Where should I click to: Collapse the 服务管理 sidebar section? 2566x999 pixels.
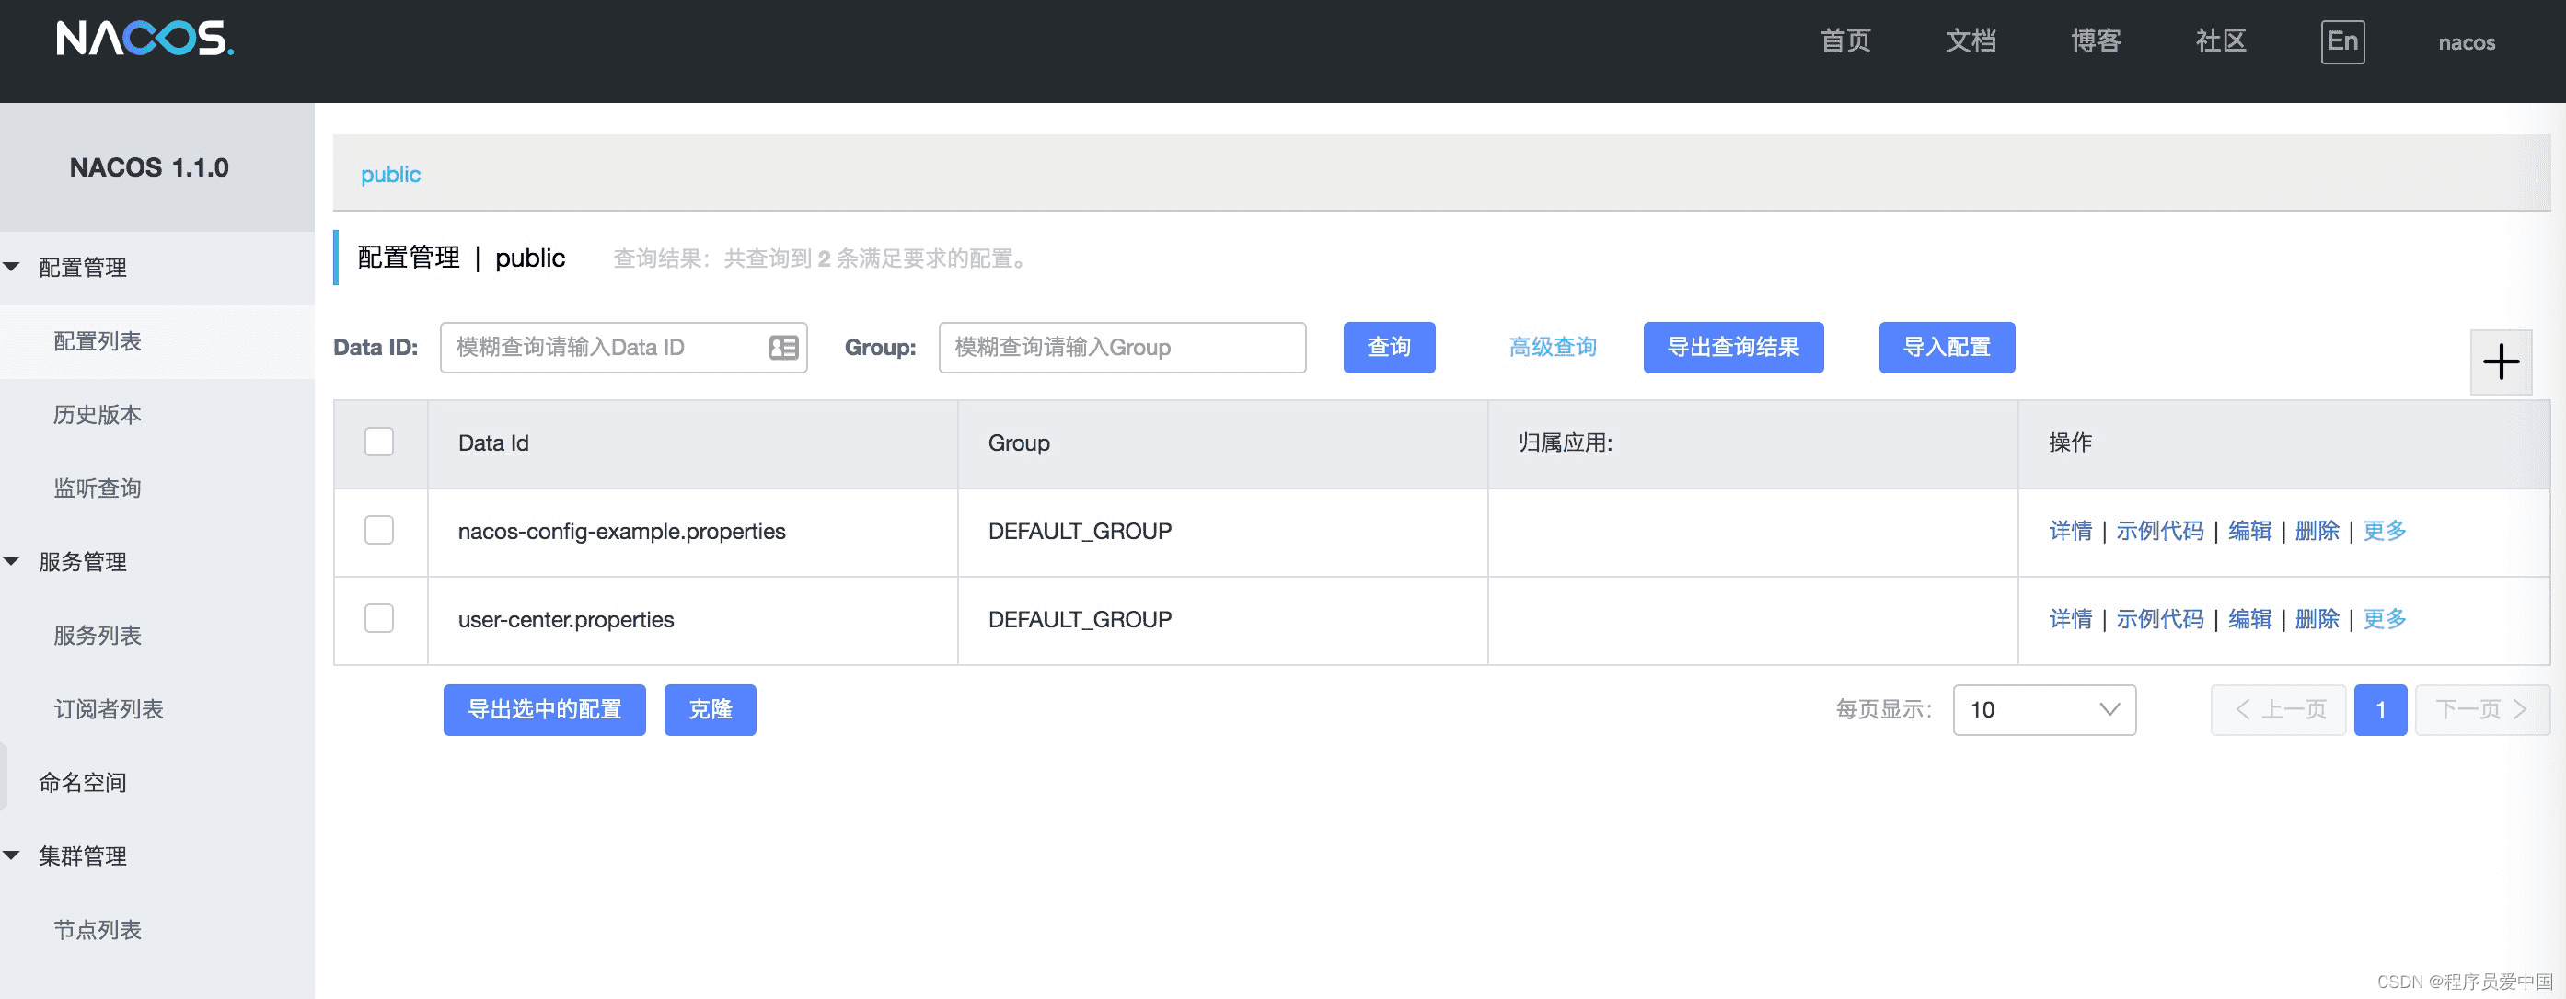[x=13, y=562]
